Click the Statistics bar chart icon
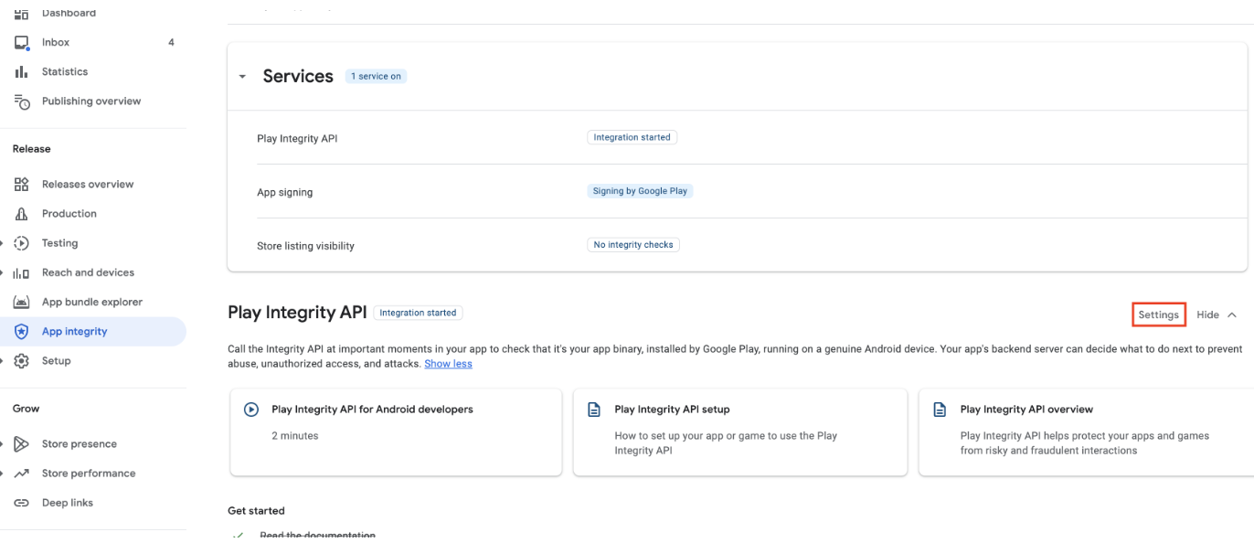 point(22,72)
